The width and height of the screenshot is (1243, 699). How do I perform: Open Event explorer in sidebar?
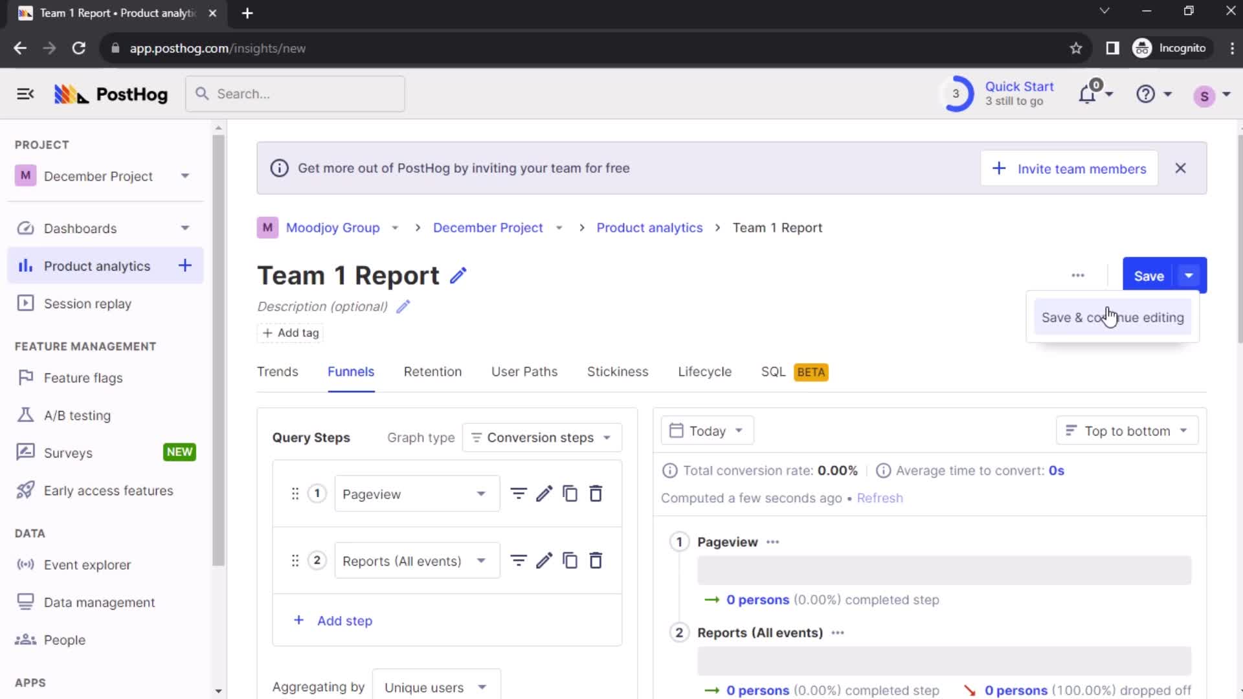point(106,565)
